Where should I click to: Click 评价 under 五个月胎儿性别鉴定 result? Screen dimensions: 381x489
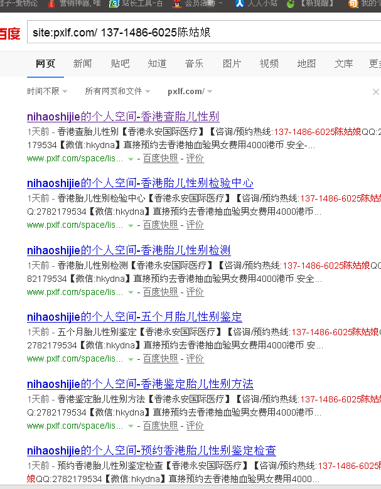[x=195, y=358]
